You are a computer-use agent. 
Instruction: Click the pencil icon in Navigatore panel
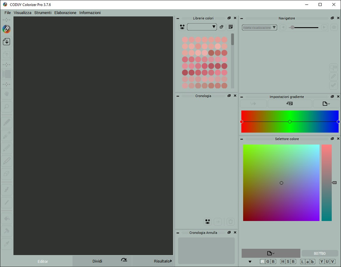pos(333,76)
